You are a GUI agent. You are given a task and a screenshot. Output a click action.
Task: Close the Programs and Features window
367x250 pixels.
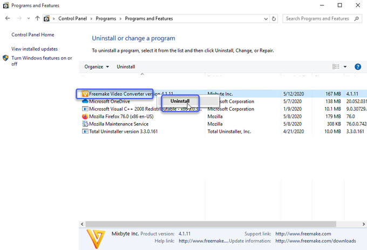point(358,5)
